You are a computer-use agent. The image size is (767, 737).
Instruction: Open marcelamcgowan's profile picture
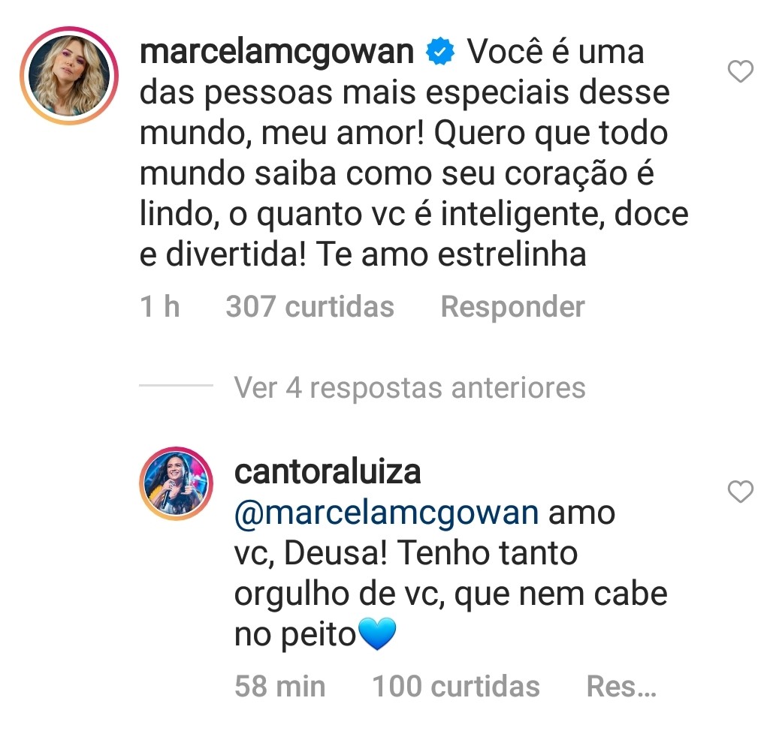(x=69, y=75)
